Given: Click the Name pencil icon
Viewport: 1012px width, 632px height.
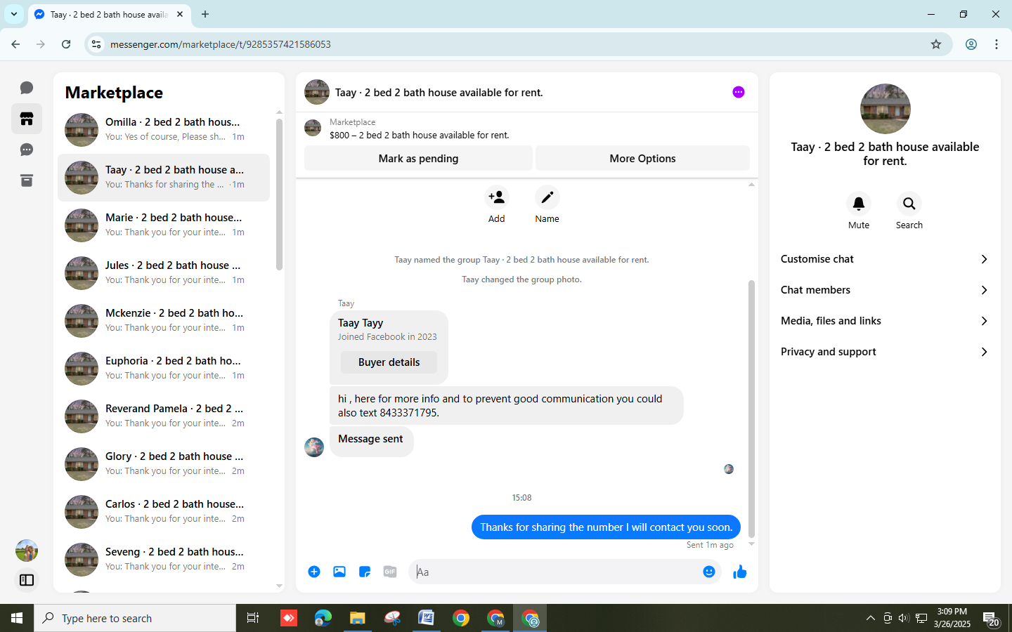Looking at the screenshot, I should click(x=547, y=197).
